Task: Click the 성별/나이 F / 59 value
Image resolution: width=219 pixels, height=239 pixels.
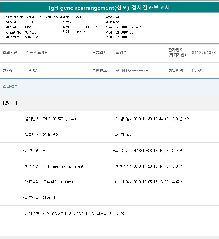Action: (197, 71)
